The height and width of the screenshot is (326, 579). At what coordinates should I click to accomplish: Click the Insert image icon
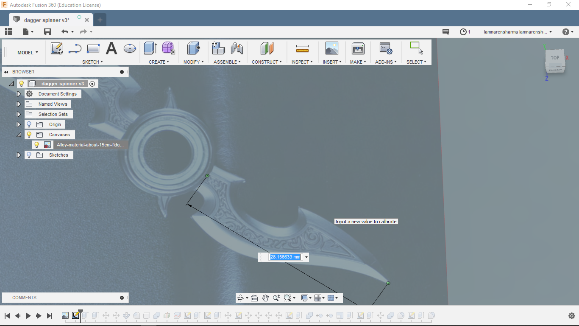point(332,48)
